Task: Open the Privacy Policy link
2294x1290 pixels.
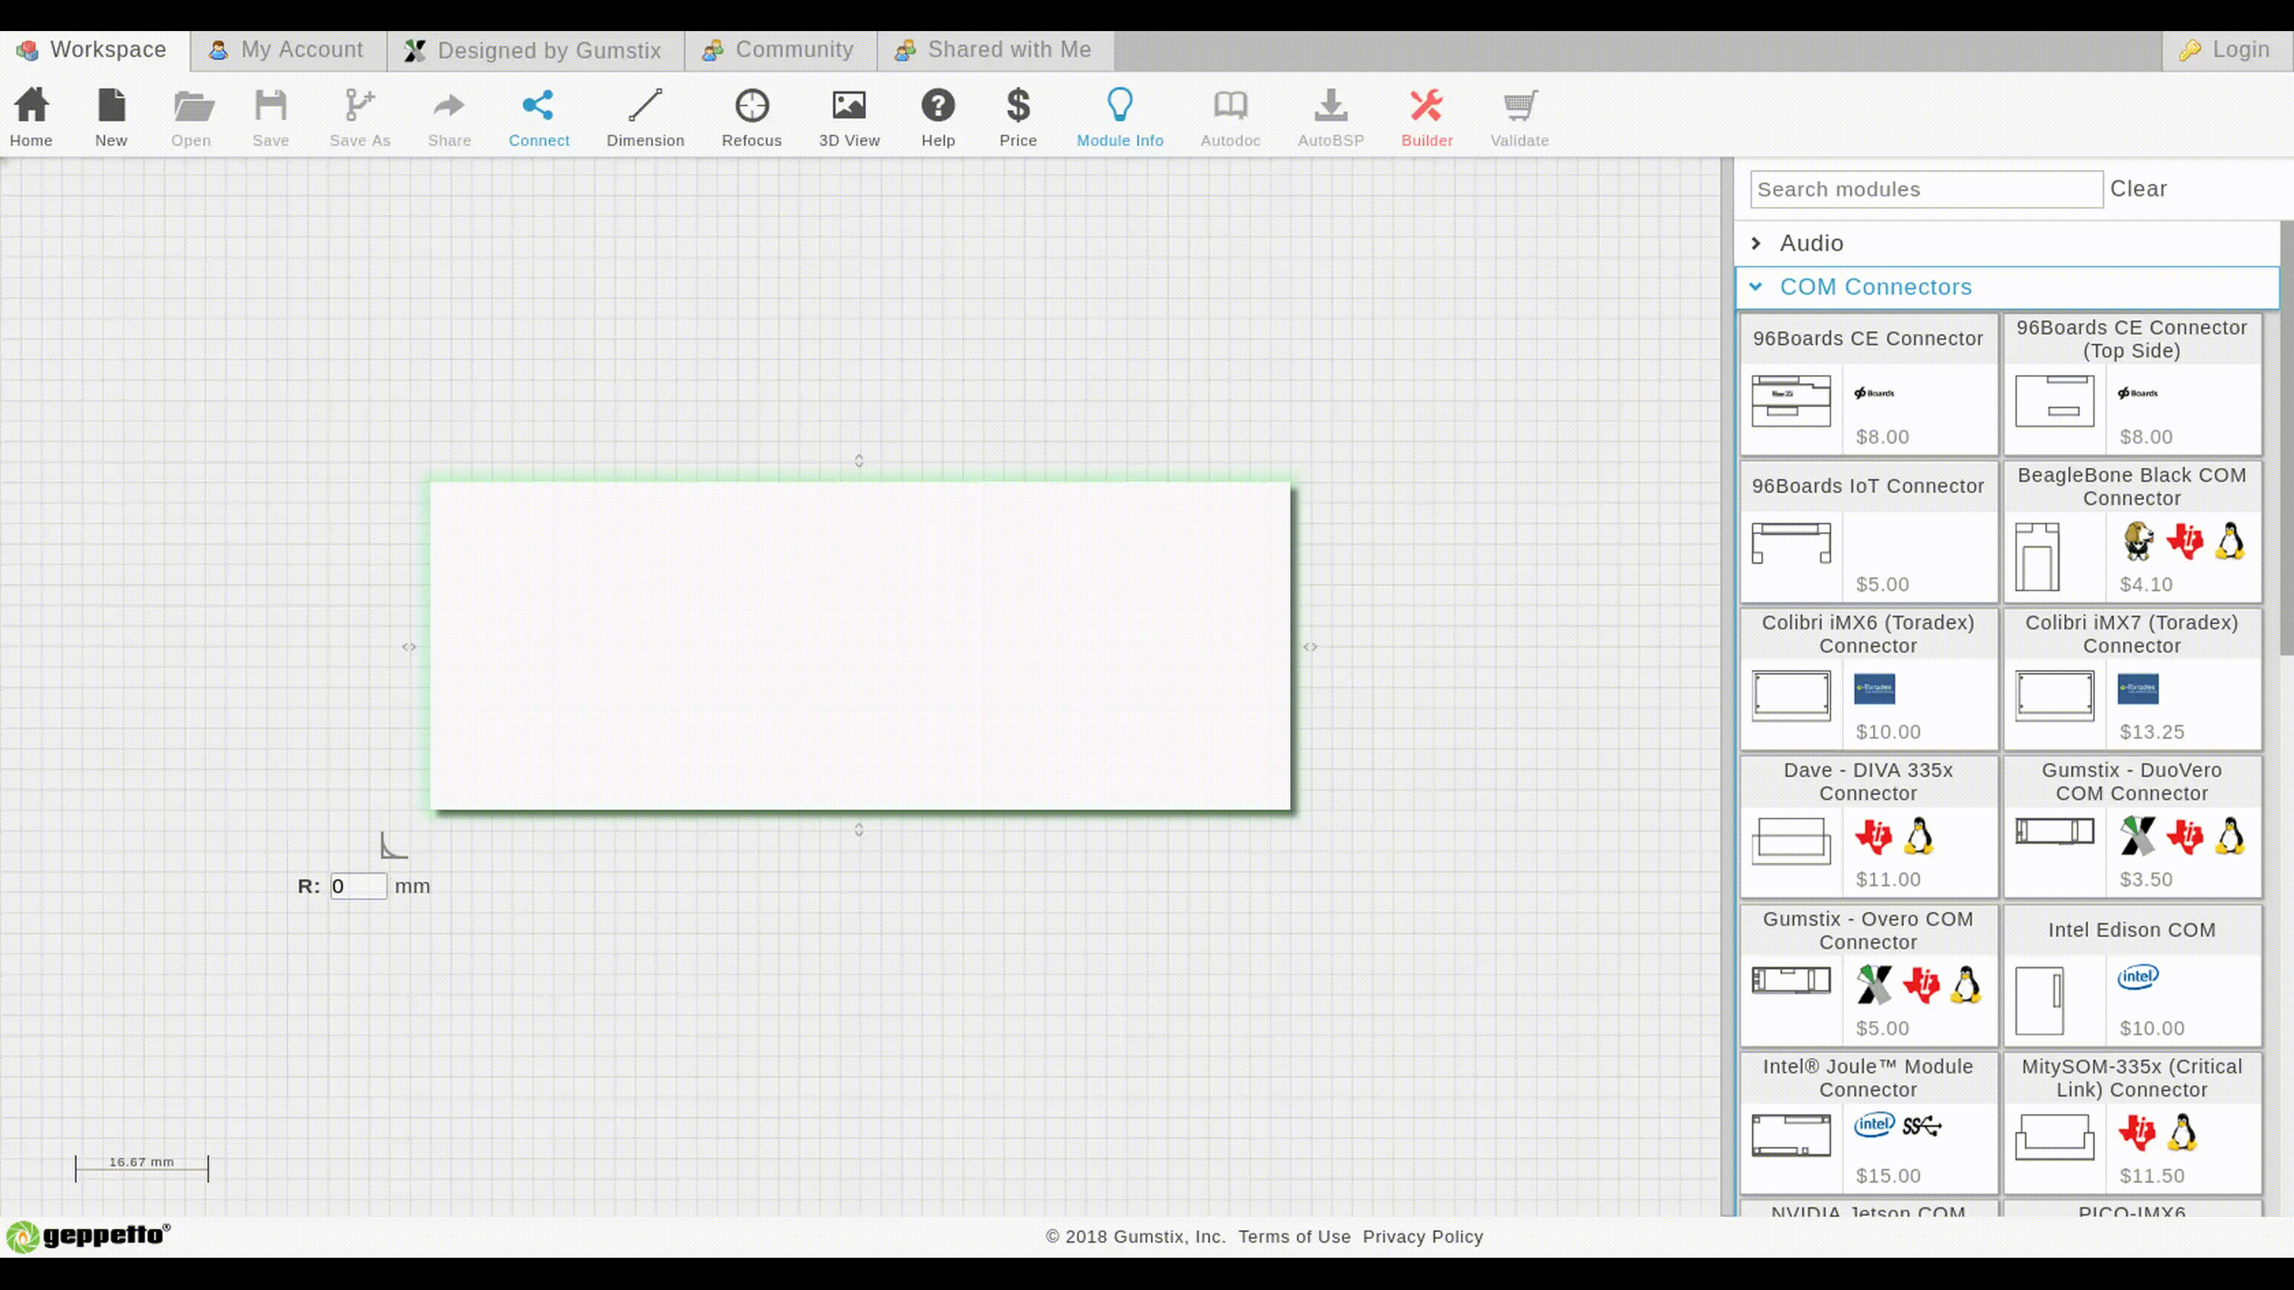Action: click(1422, 1237)
